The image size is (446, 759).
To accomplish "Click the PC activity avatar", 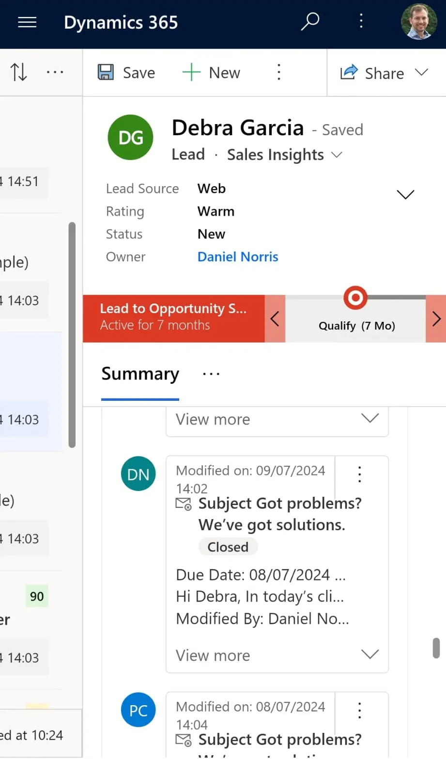I will pos(138,710).
